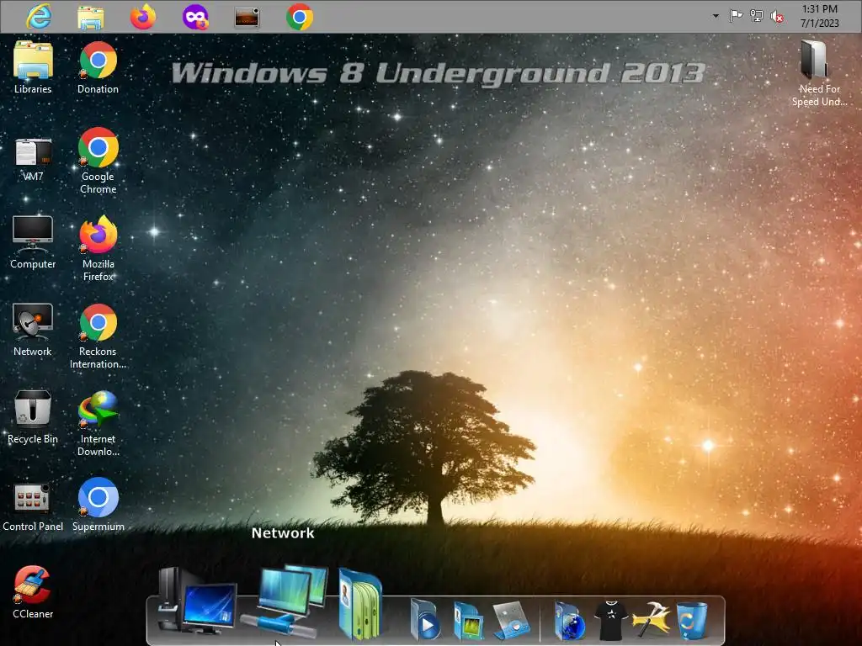862x646 pixels.
Task: Select the Computer desktop icon
Action: pos(33,242)
